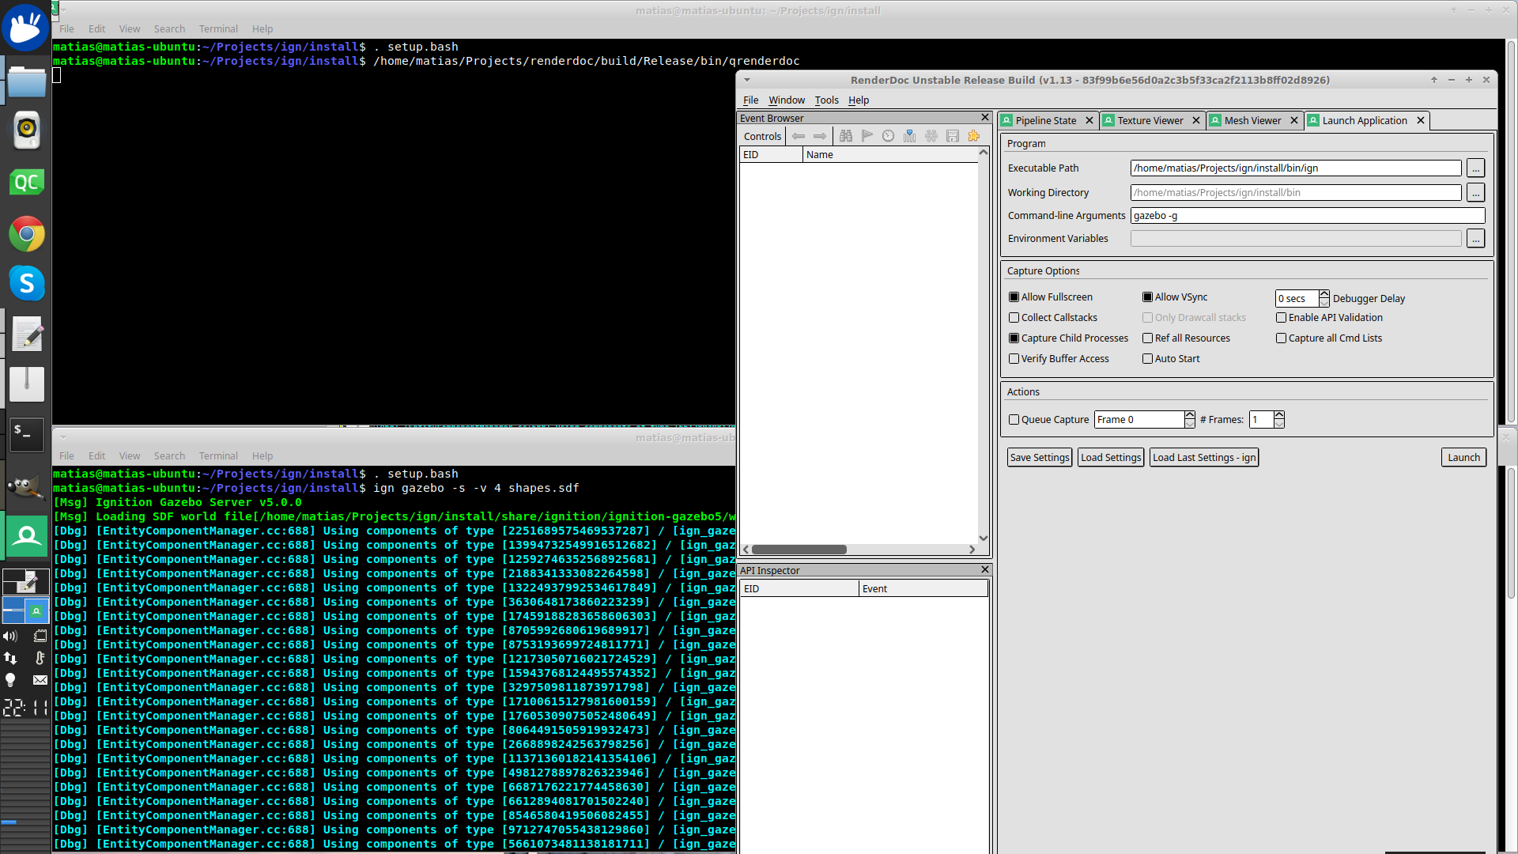Enable the Collect Callstacks checkbox
Screen dimensions: 1518x854
coord(1014,318)
